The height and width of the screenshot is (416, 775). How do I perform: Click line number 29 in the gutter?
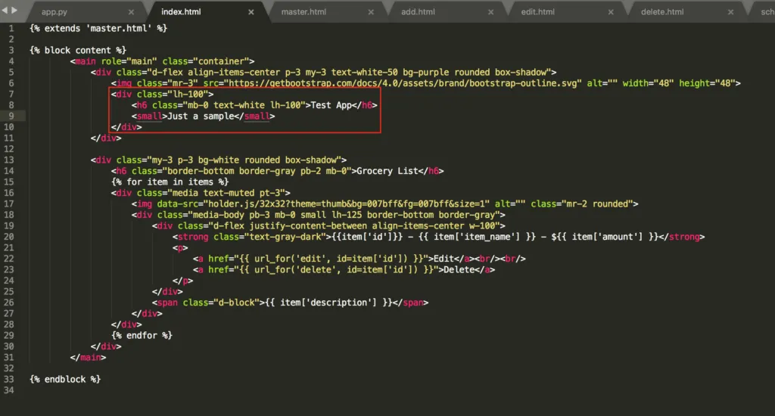click(9, 336)
